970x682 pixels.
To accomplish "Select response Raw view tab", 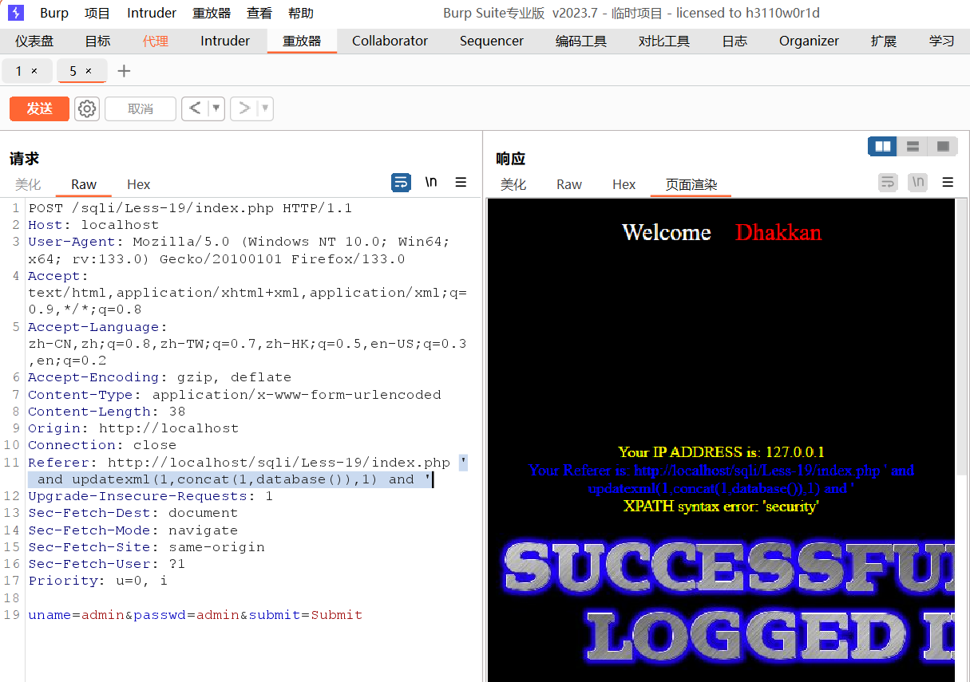I will point(569,184).
